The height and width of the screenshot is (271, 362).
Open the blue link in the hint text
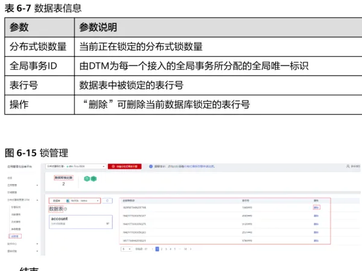point(199,167)
